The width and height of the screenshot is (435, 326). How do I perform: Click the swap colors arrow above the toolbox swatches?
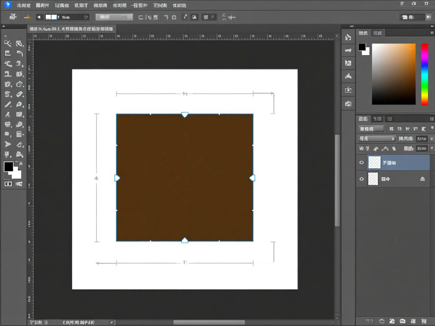(x=20, y=163)
